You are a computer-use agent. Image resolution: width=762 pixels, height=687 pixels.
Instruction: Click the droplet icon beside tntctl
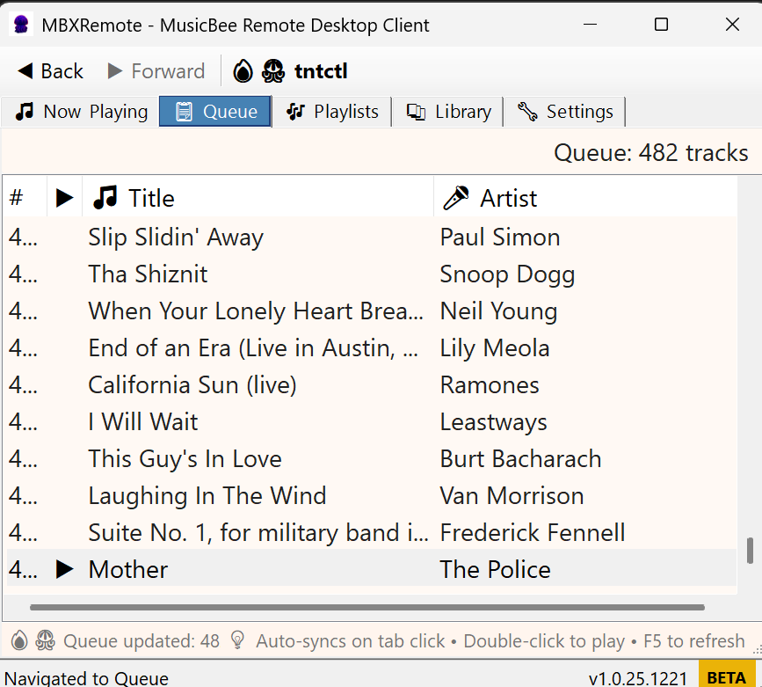tap(243, 71)
